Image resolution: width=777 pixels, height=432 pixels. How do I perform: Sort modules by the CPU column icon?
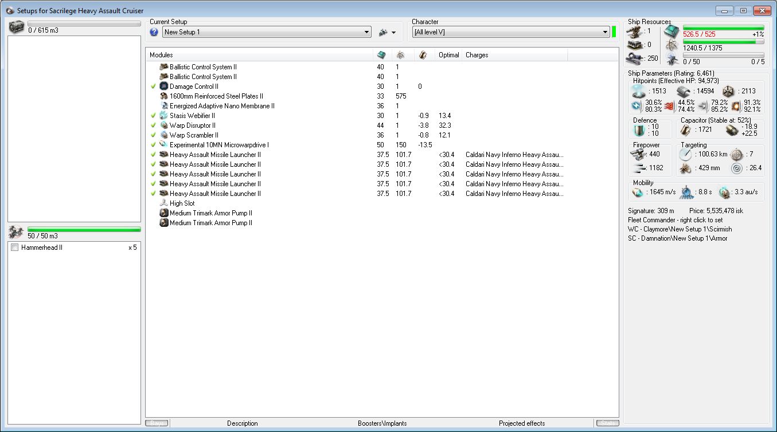(381, 55)
